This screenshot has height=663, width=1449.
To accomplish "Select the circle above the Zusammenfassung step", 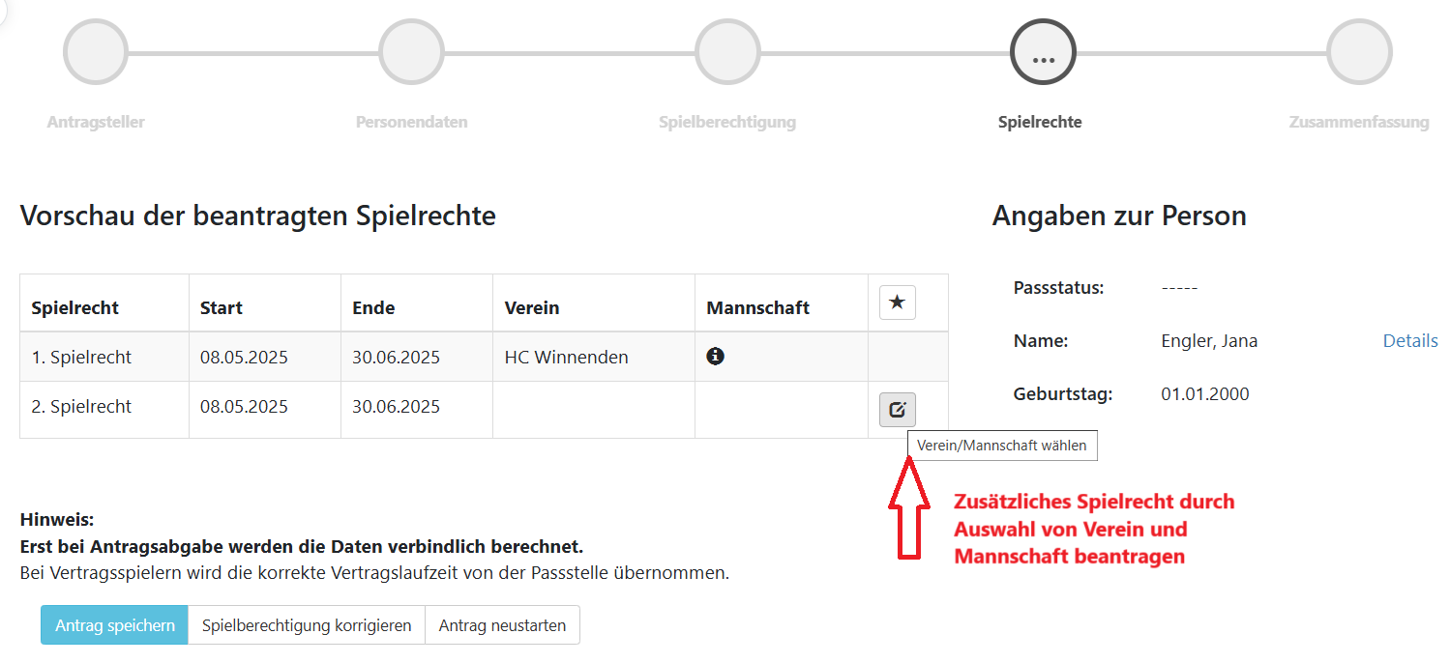I will [x=1359, y=53].
